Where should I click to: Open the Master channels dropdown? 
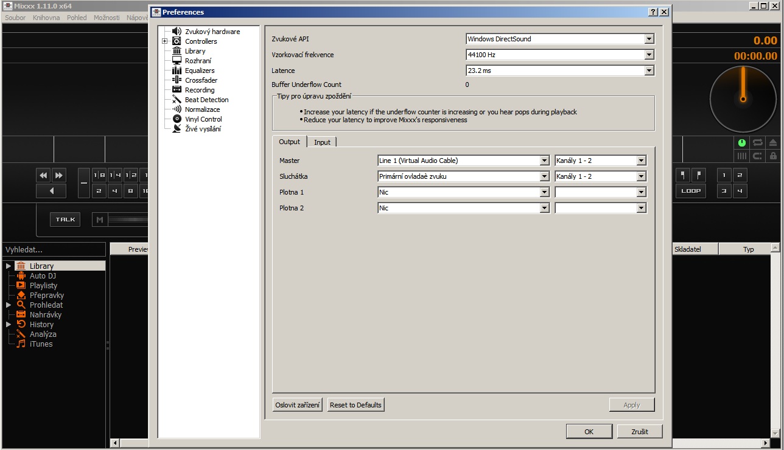pos(600,161)
